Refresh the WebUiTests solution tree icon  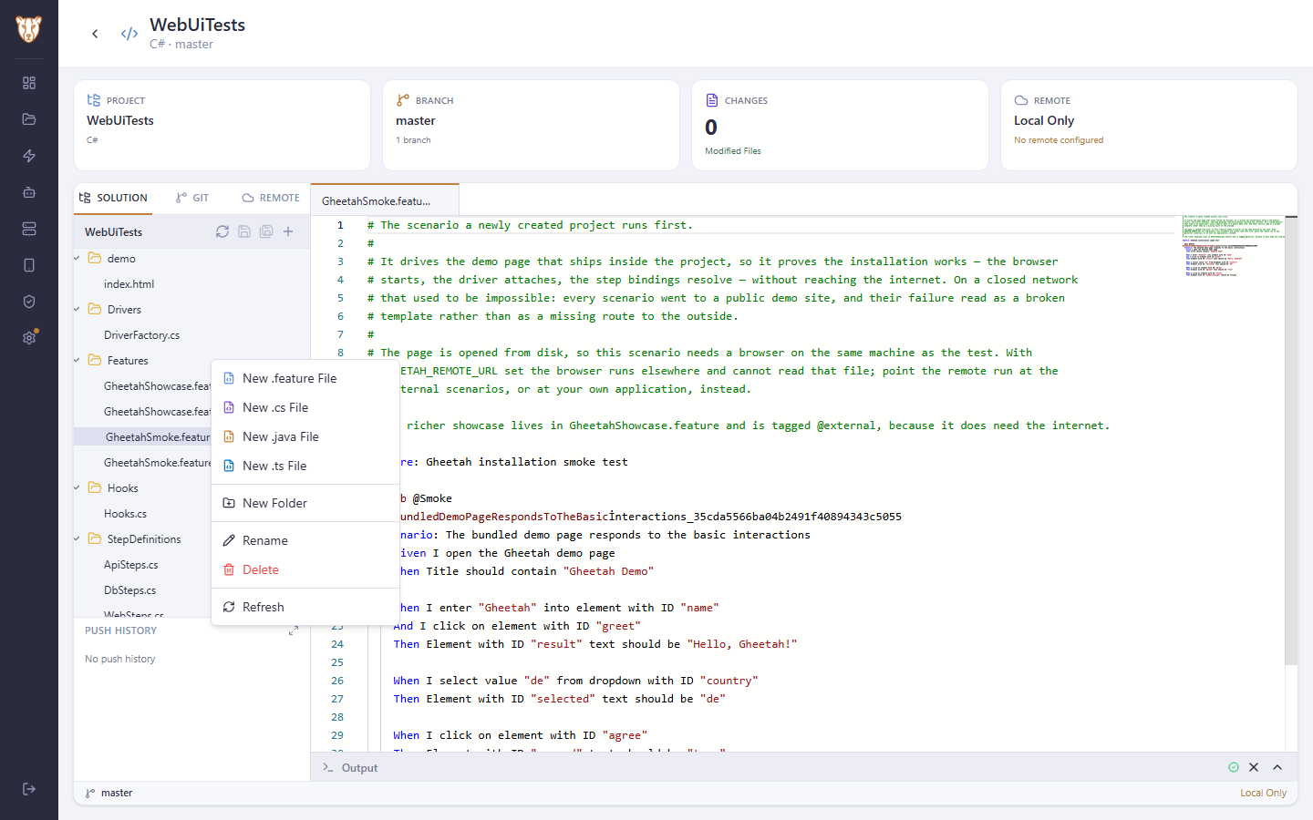coord(222,231)
